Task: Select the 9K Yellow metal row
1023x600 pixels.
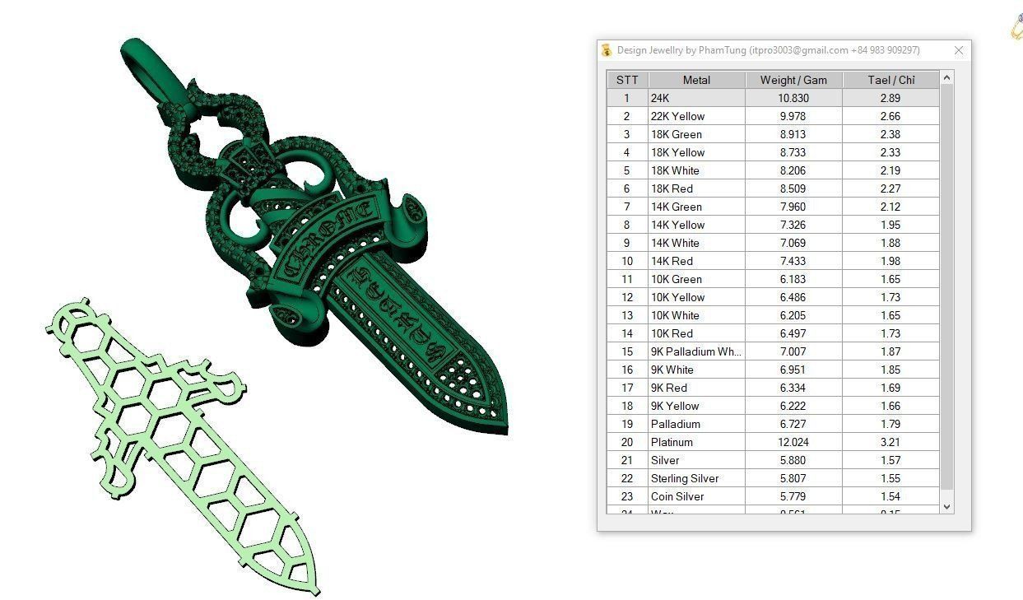Action: tap(773, 406)
